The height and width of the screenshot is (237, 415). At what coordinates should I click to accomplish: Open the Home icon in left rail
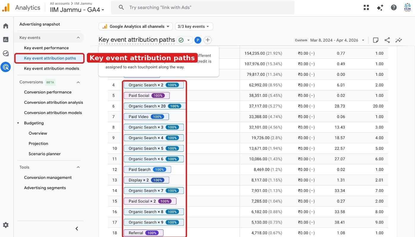[6, 26]
